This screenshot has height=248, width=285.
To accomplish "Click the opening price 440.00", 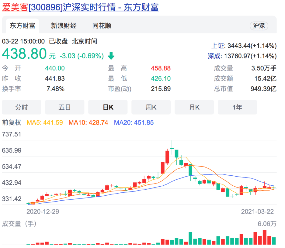I will (x=55, y=68).
